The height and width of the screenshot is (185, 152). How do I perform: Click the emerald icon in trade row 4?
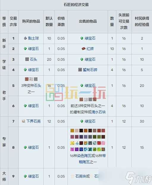(x=25, y=70)
